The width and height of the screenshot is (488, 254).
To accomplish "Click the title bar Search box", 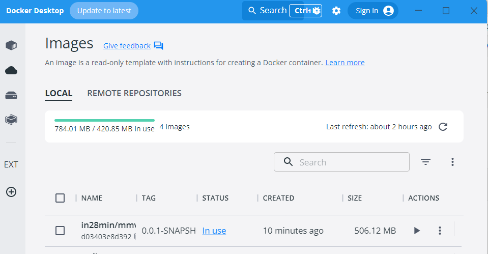I will pyautogui.click(x=273, y=11).
